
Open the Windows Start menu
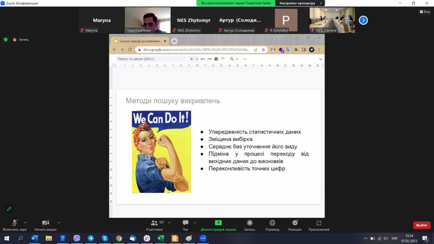click(7, 238)
